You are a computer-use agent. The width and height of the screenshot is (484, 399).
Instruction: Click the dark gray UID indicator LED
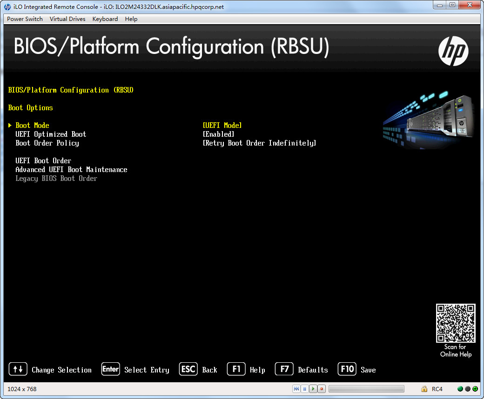point(468,389)
